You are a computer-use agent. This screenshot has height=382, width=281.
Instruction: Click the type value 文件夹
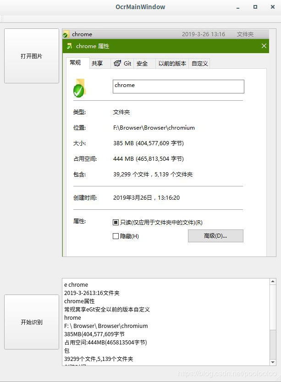click(121, 112)
